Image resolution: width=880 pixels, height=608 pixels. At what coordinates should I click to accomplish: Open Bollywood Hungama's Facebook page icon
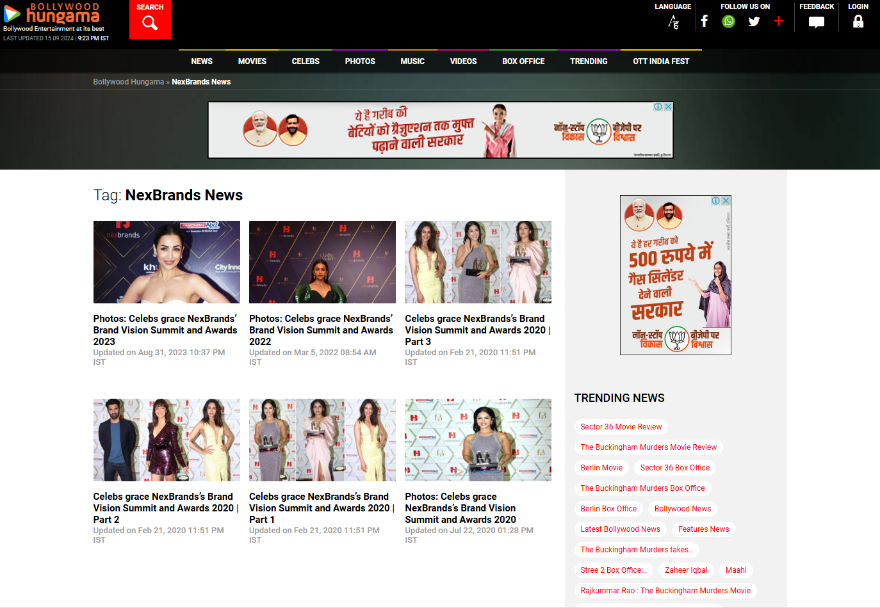(704, 22)
